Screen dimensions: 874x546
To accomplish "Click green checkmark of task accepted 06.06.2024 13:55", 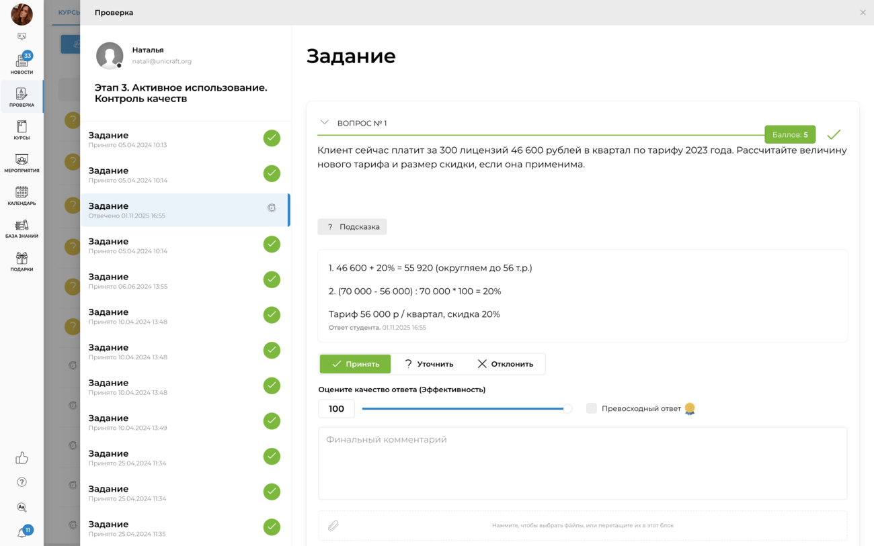I will [272, 279].
